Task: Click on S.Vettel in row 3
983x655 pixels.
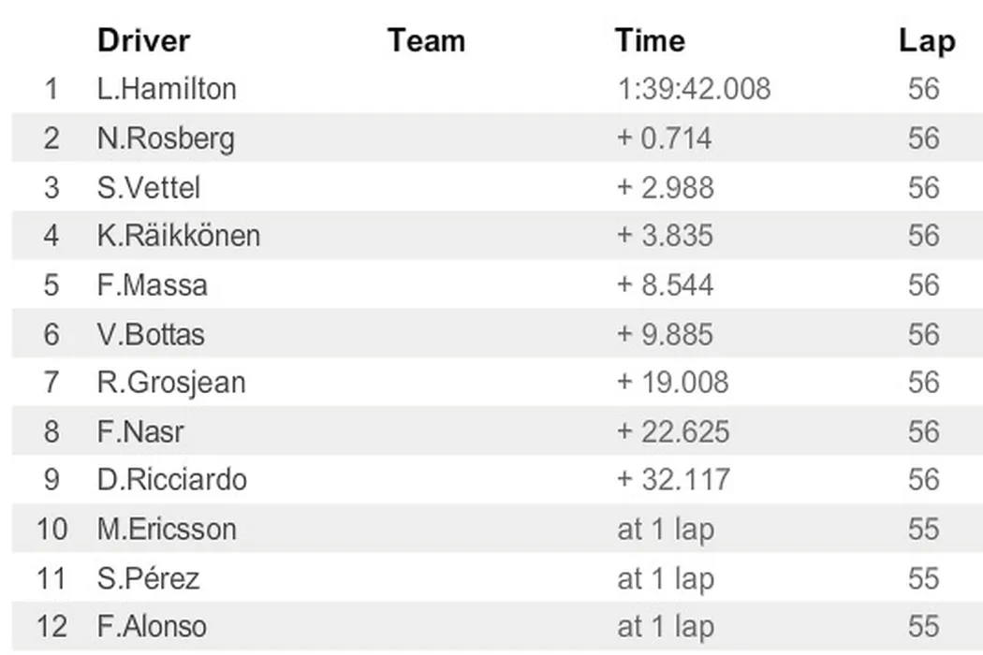Action: point(149,187)
